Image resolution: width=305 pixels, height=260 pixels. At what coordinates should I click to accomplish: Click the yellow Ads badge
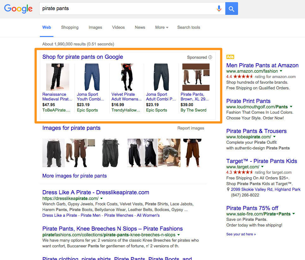(x=230, y=57)
